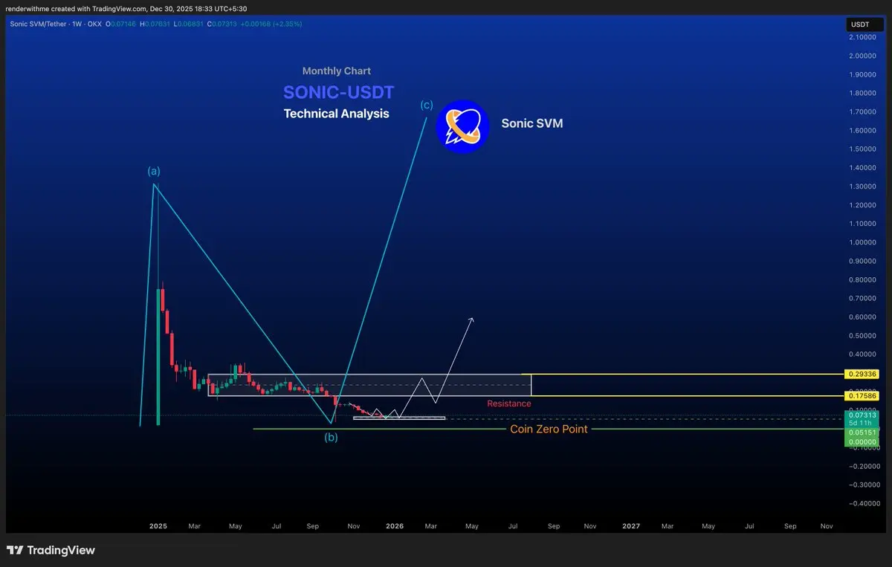Select the SONIC-USDT chart text annotation

339,93
